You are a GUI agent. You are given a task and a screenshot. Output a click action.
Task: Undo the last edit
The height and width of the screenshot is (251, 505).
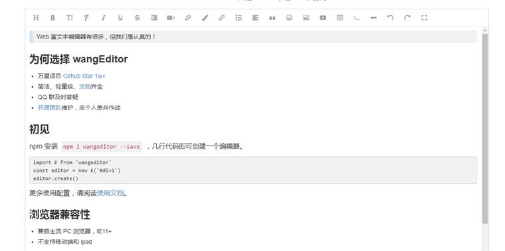pos(390,18)
